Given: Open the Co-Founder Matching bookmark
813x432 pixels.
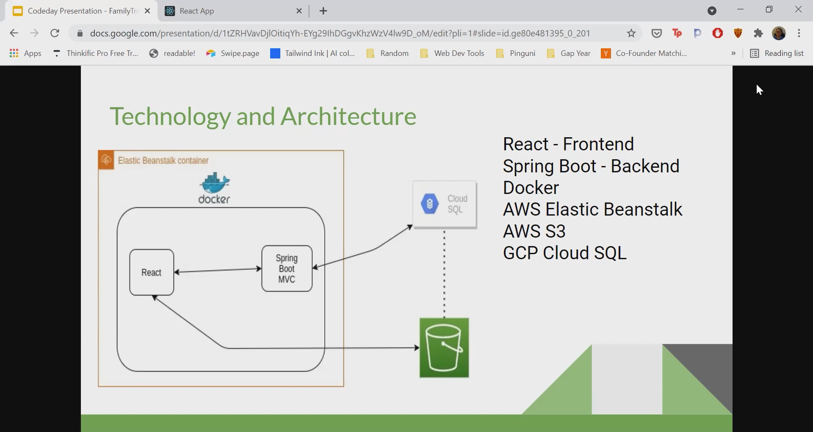Looking at the screenshot, I should pyautogui.click(x=644, y=53).
